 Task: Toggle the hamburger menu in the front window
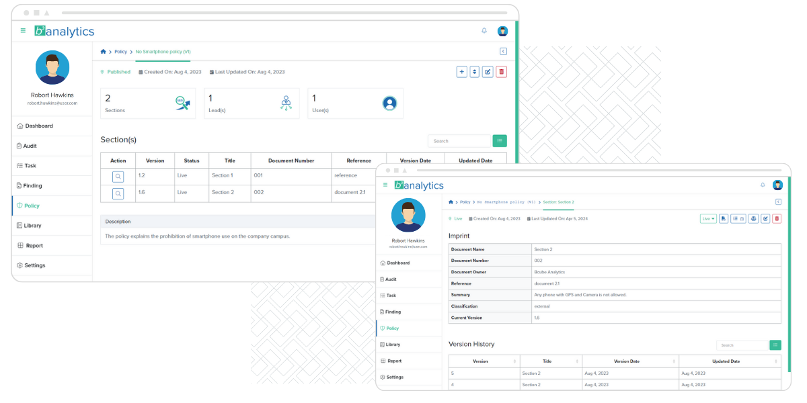coord(385,185)
